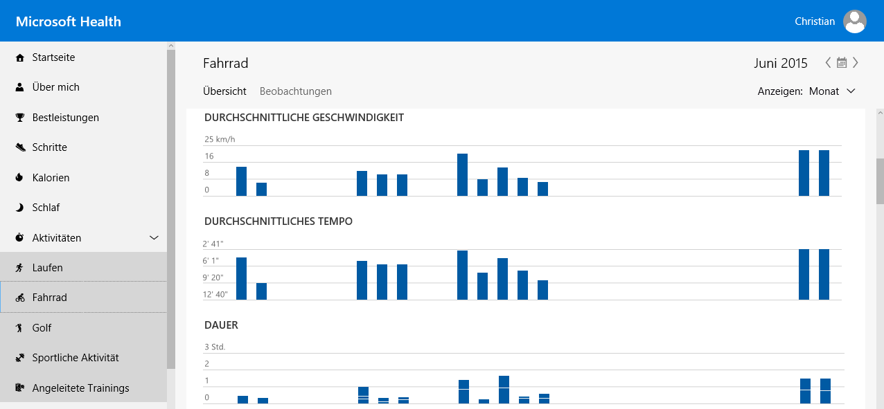Click the Christian profile avatar
Viewport: 884px width, 409px height.
click(x=854, y=21)
